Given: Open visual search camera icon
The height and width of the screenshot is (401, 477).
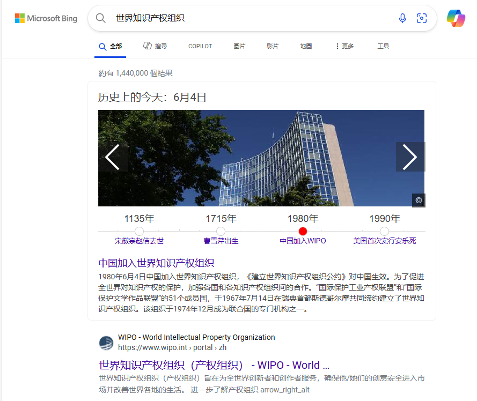Looking at the screenshot, I should point(421,18).
